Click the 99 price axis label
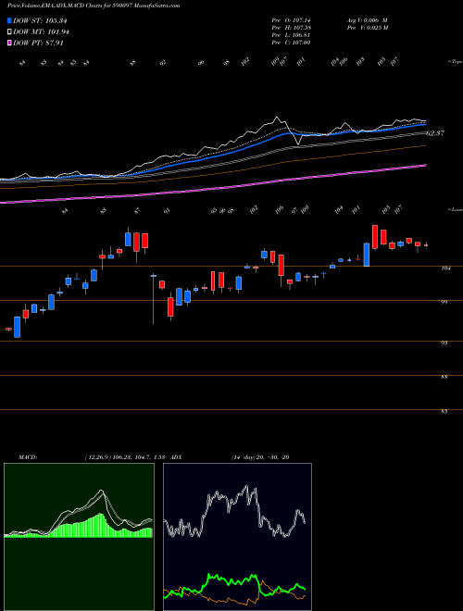This screenshot has height=611, width=463. coord(445,302)
